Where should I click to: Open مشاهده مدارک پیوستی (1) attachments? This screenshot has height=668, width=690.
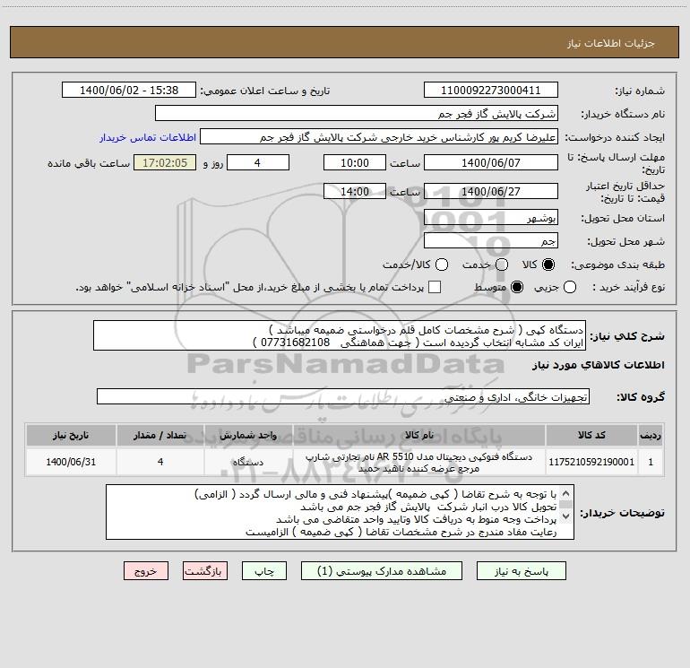[x=382, y=571]
